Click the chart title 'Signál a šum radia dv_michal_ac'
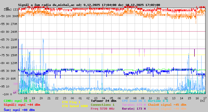208x112 pixels. (x=46, y=5)
